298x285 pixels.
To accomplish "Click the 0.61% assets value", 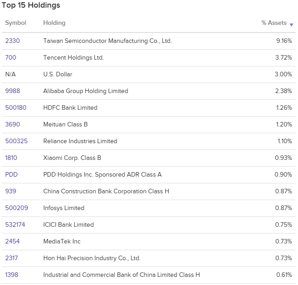I will click(284, 275).
